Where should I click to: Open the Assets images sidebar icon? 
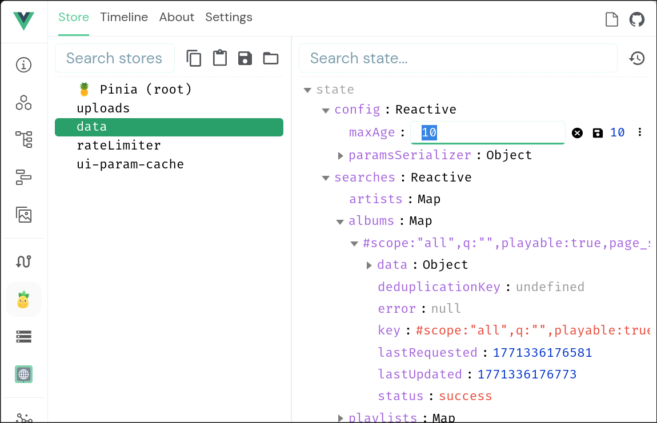click(x=23, y=215)
